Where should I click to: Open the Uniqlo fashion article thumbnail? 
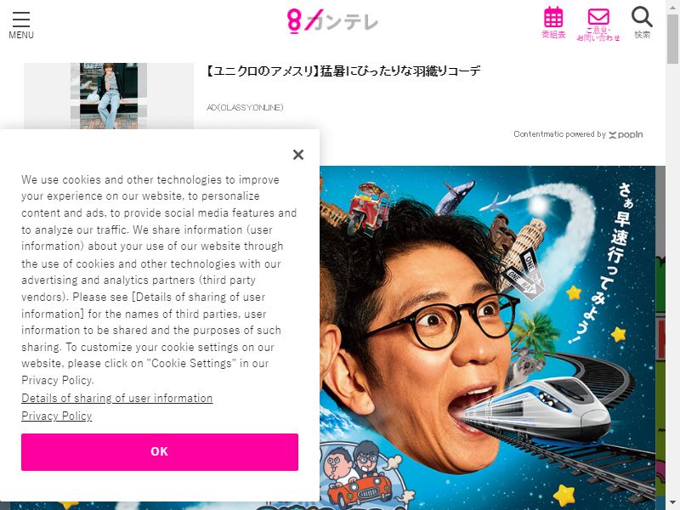click(109, 96)
